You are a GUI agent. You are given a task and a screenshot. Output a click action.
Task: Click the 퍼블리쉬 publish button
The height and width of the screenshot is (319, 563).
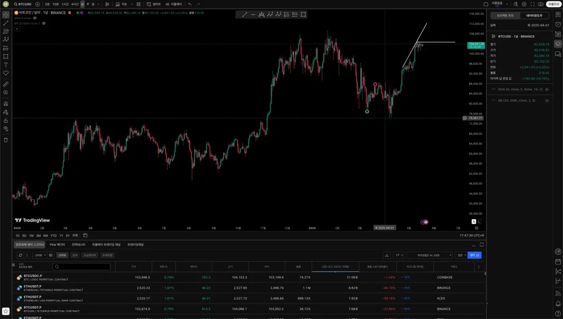click(x=554, y=4)
